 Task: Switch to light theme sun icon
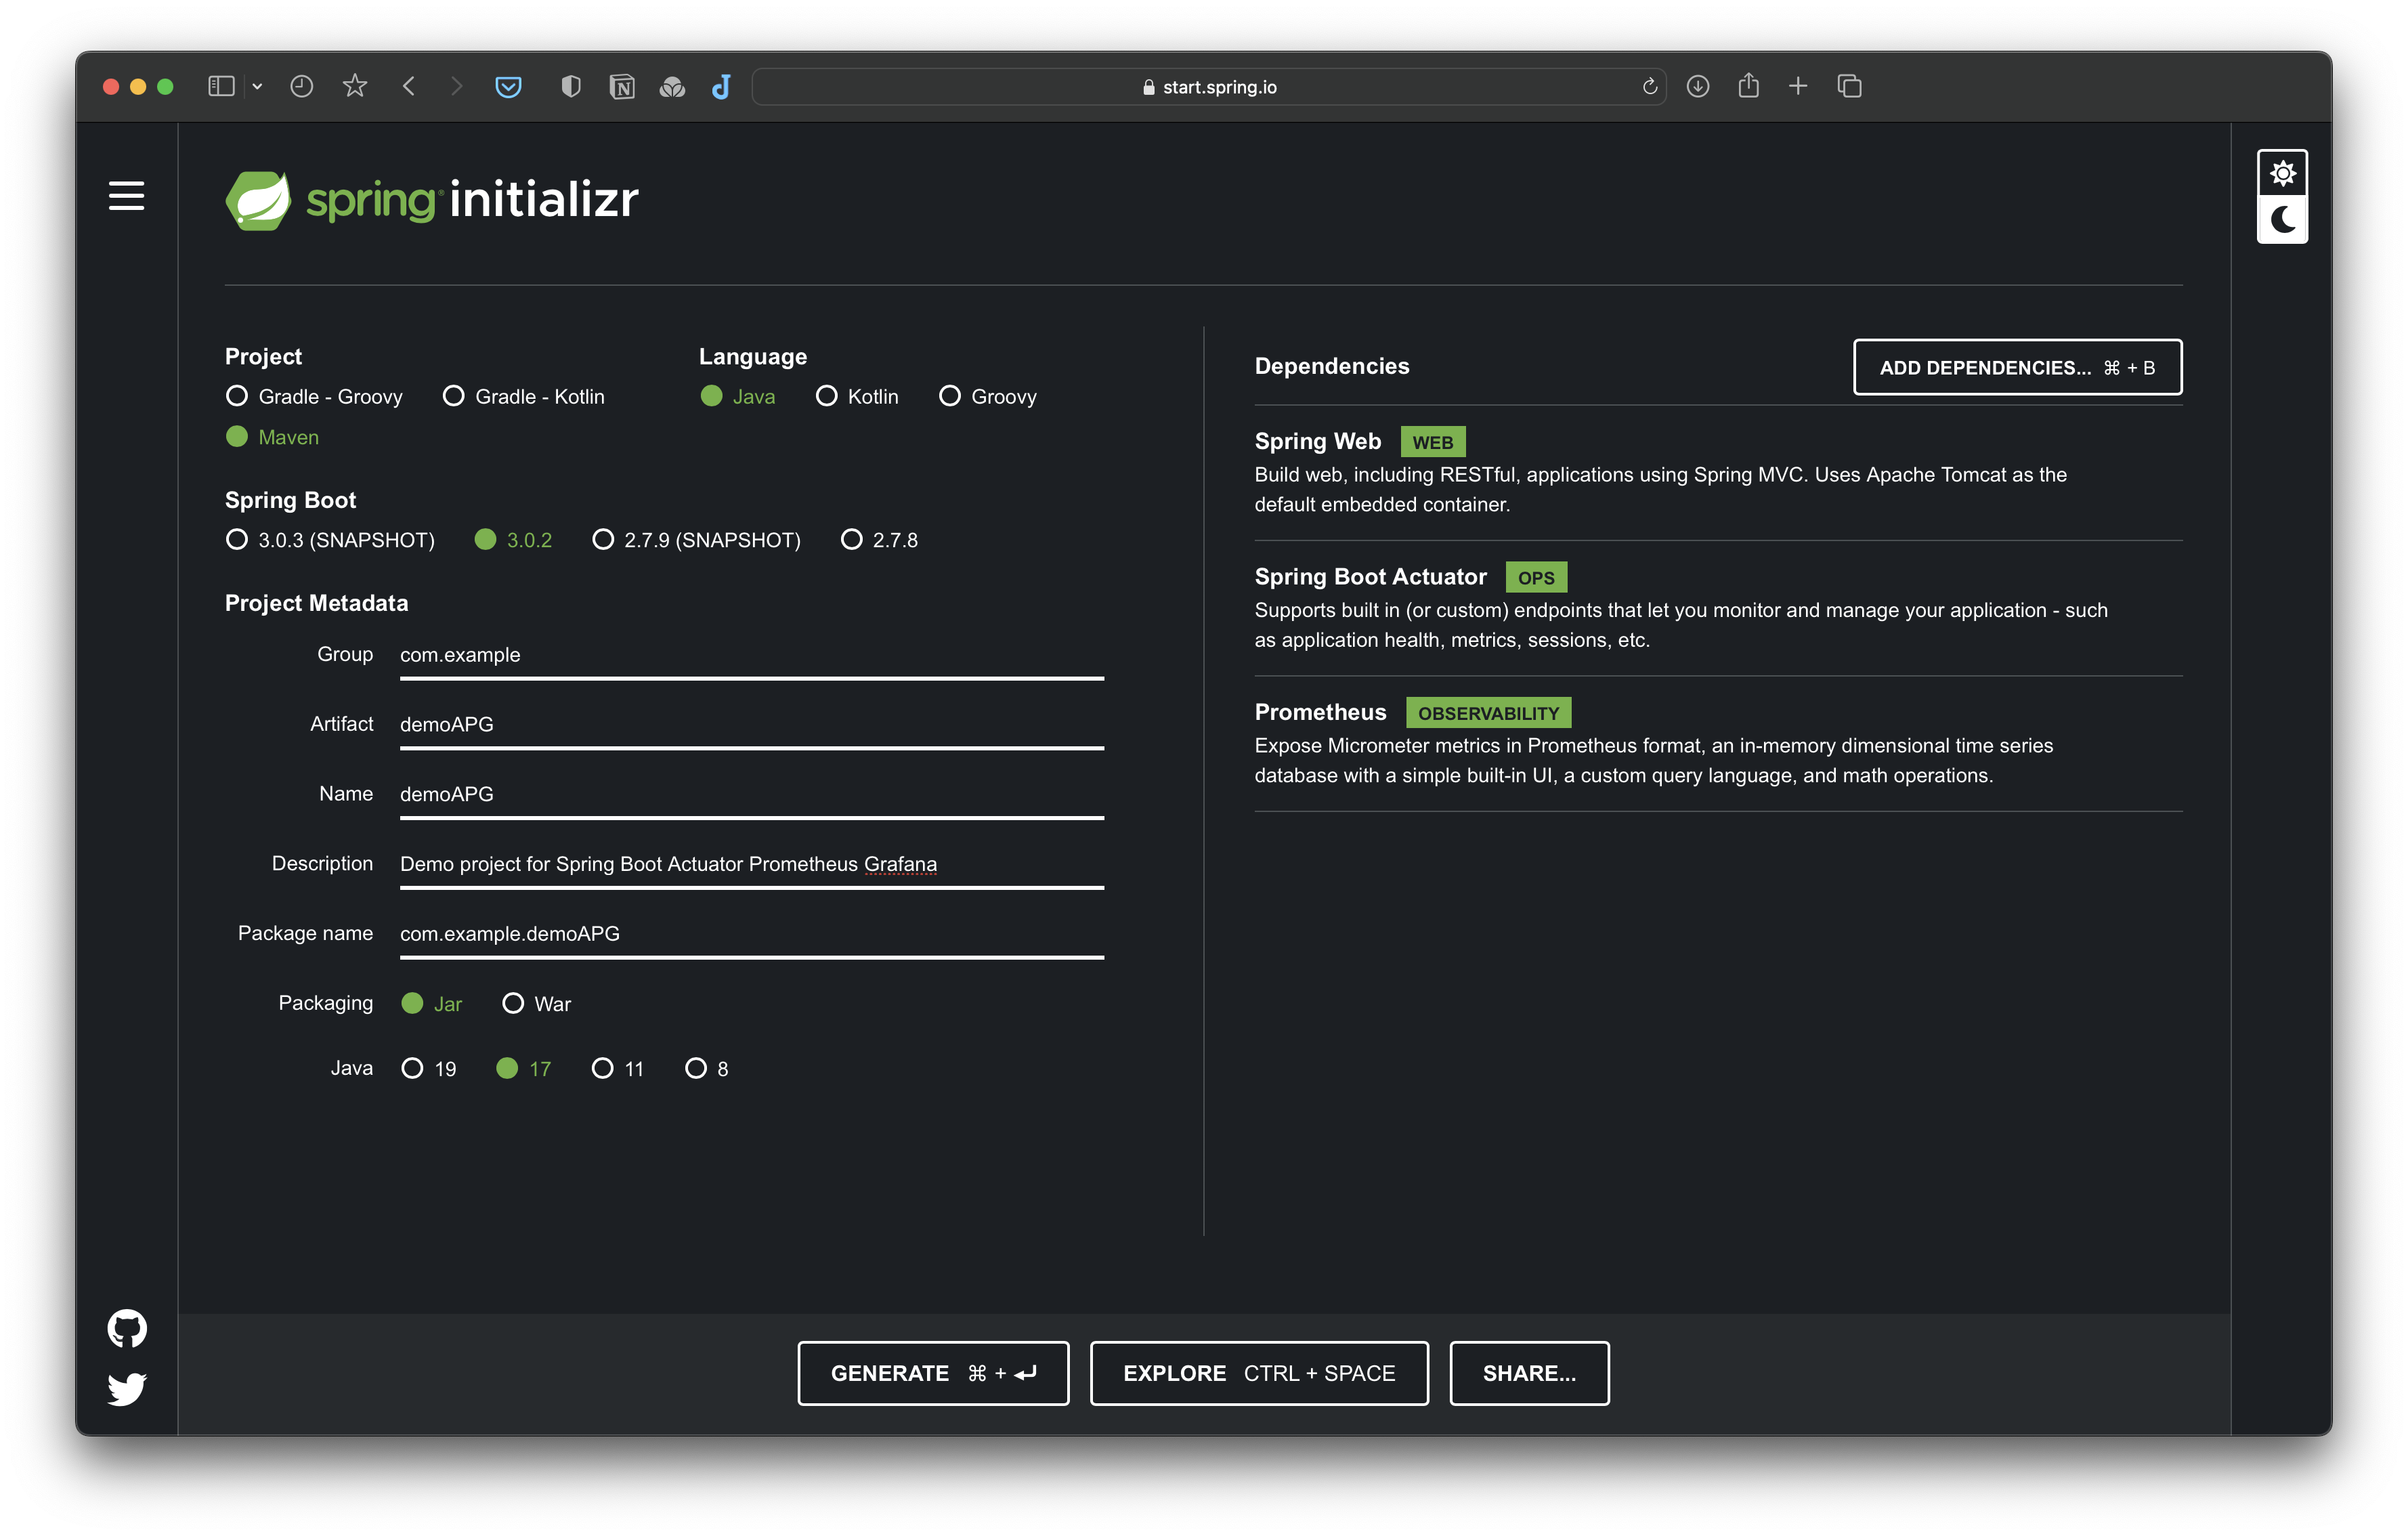point(2282,174)
